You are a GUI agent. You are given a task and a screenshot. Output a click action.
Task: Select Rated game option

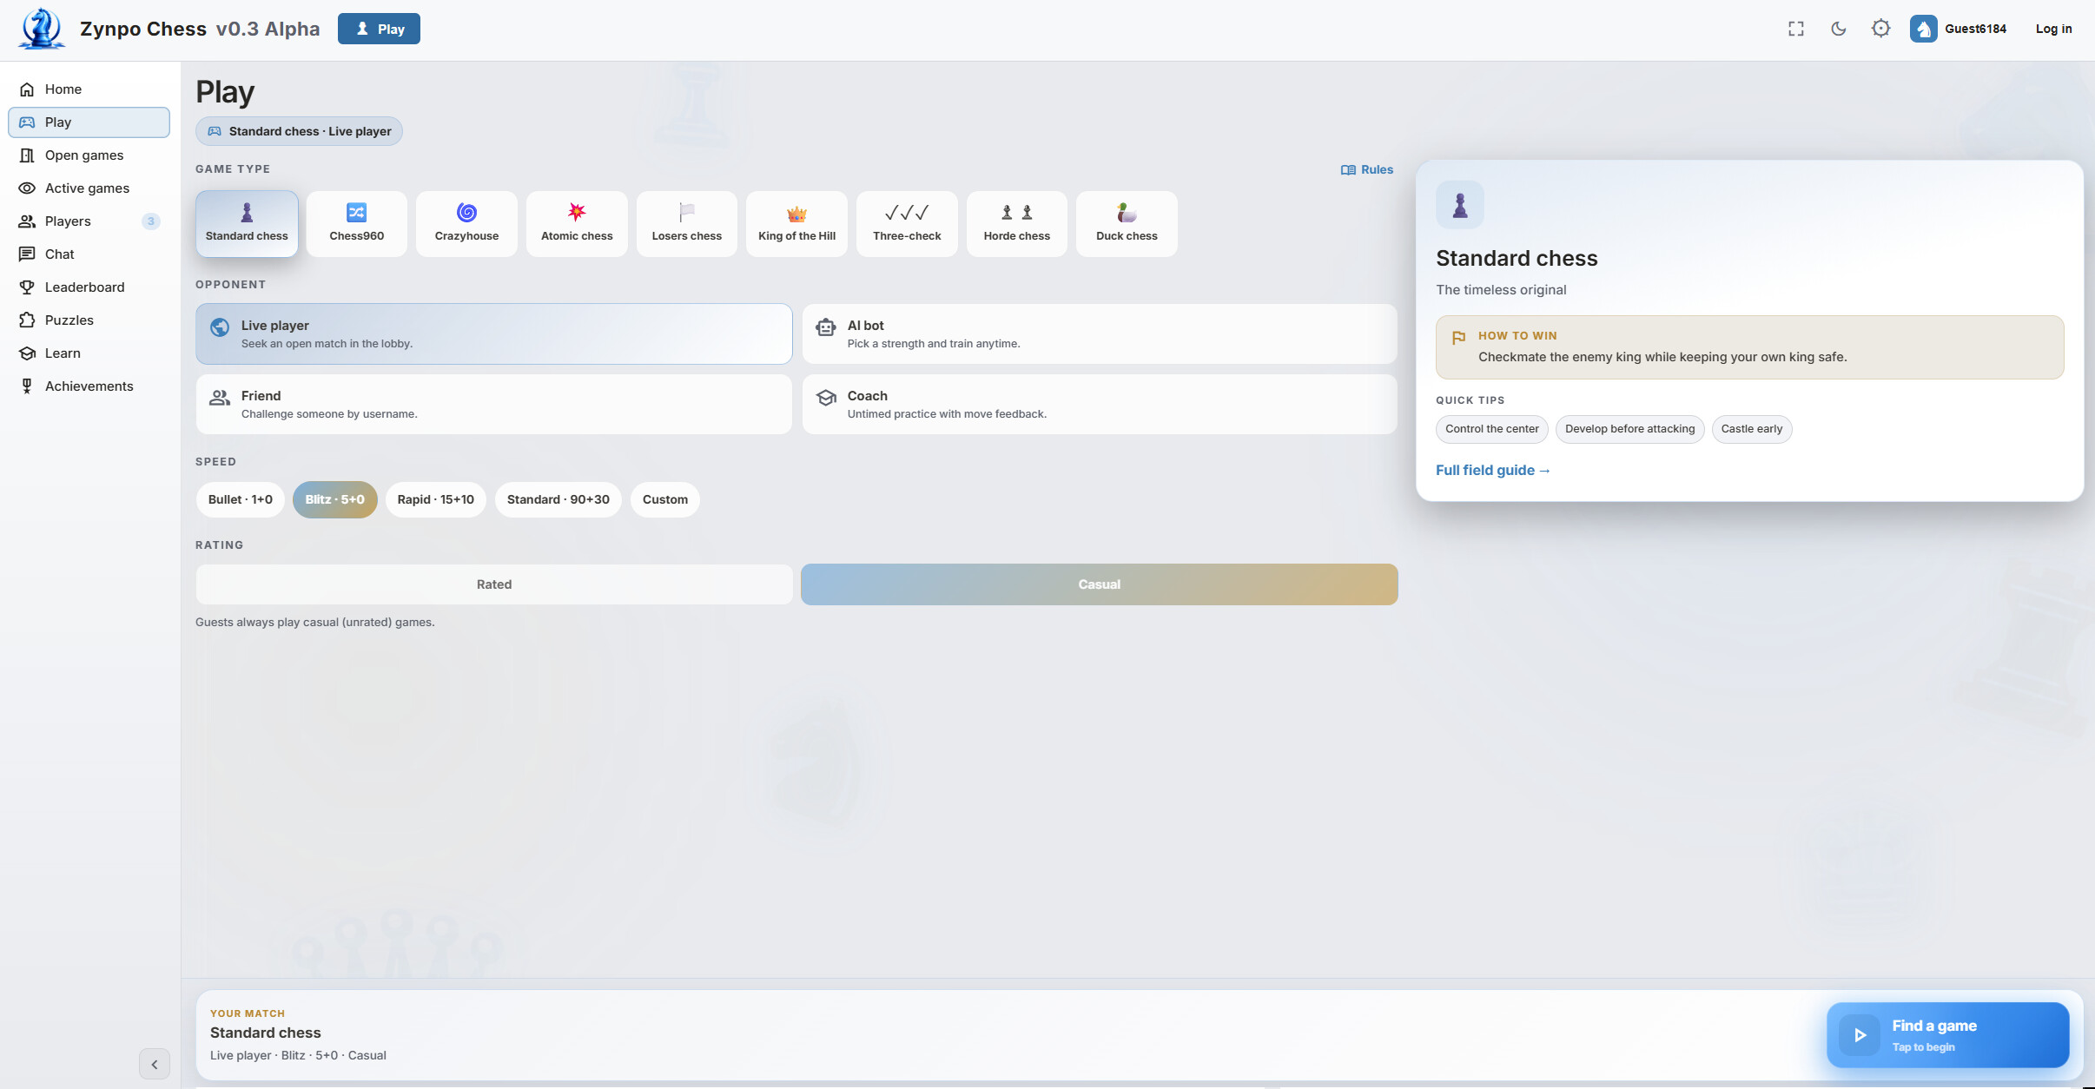click(494, 584)
